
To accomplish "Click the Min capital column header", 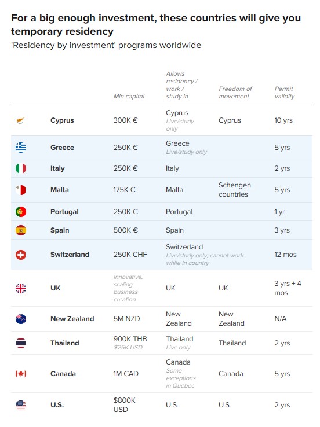I will [129, 96].
